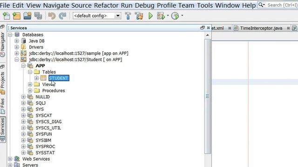Collapse the Student derby connection node
298x167 pixels.
tap(17, 60)
